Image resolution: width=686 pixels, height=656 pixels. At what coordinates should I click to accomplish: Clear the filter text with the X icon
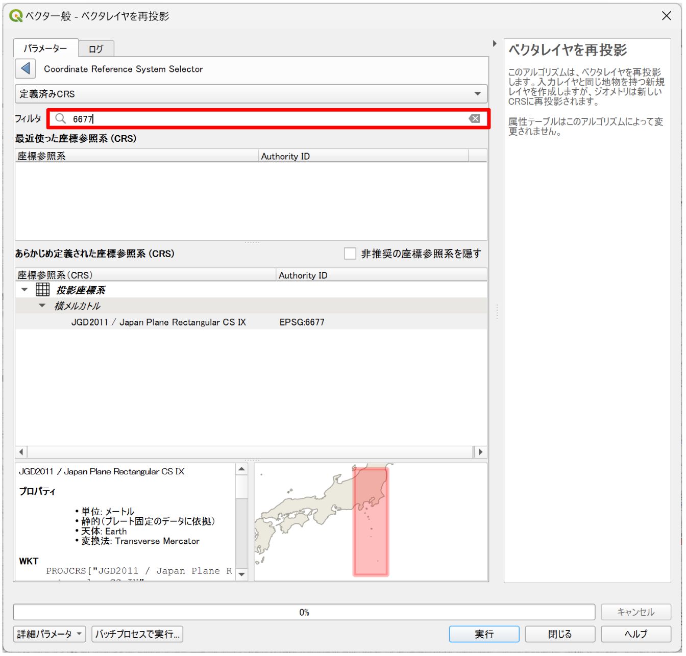(475, 119)
